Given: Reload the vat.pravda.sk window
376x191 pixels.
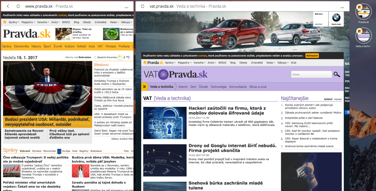Looking at the screenshot, I should [x=143, y=6].
